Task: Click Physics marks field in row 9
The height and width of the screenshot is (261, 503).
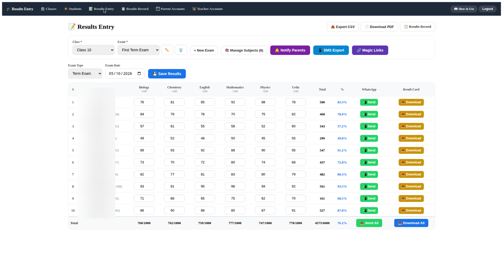Action: pos(265,199)
